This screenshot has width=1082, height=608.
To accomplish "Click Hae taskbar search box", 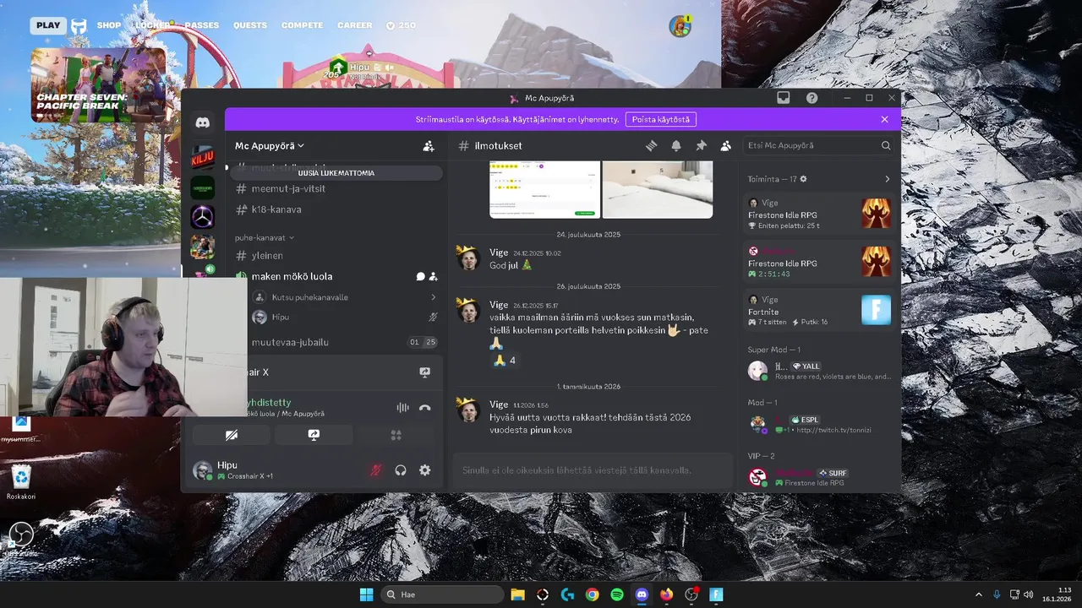I will [x=440, y=594].
